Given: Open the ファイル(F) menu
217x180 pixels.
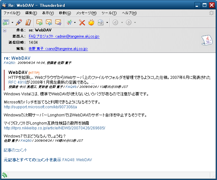Looking at the screenshot, I should tap(12, 13).
